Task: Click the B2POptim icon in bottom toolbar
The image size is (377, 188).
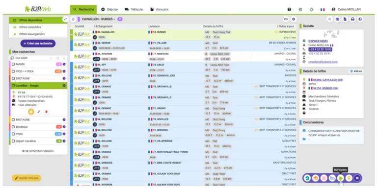Action: (x=341, y=178)
